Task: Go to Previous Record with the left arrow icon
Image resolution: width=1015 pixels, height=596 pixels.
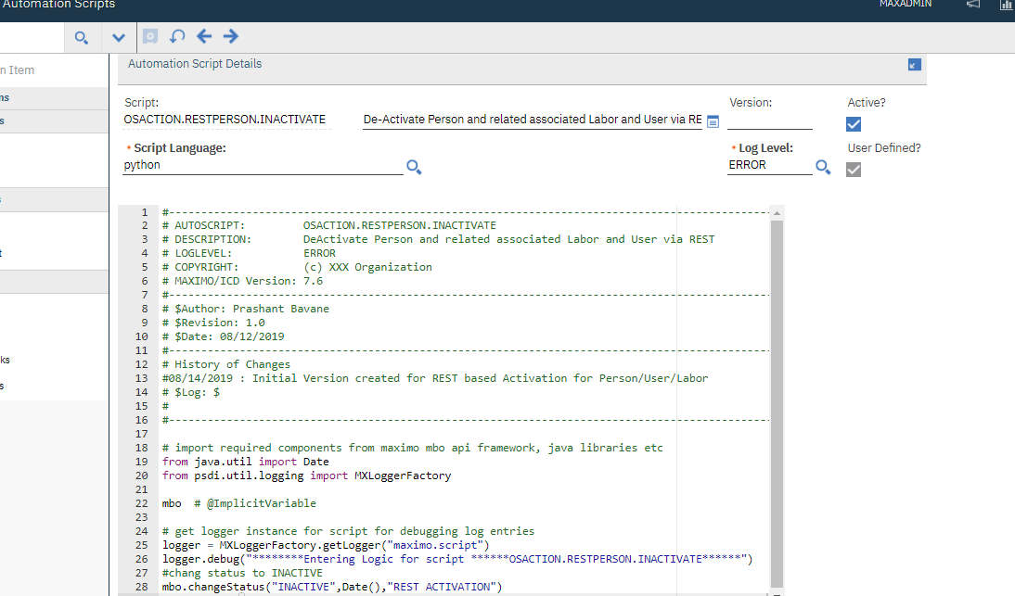Action: pyautogui.click(x=203, y=36)
